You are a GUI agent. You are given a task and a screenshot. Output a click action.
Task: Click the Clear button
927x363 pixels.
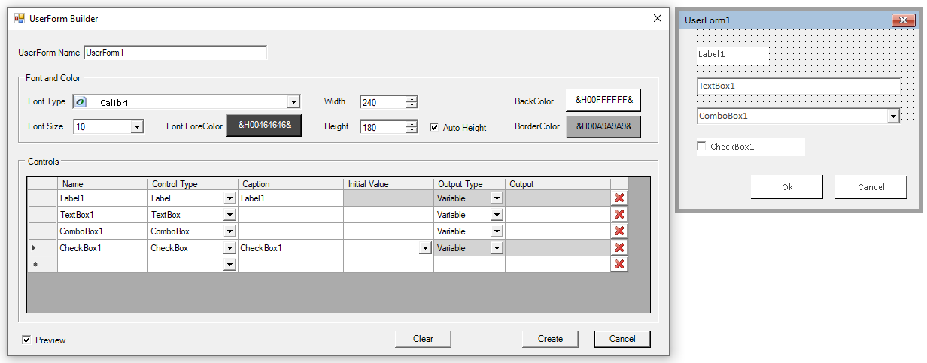423,339
